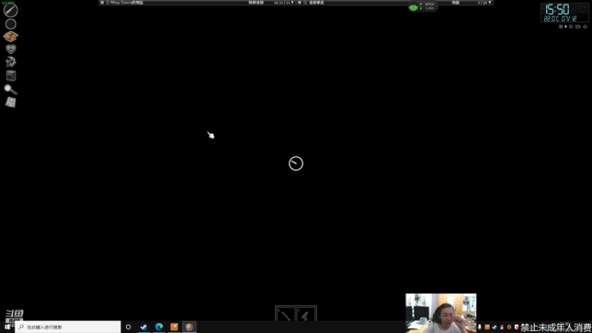Open the Project Zomboid taskbar icon
Image resolution: width=592 pixels, height=333 pixels.
click(189, 327)
